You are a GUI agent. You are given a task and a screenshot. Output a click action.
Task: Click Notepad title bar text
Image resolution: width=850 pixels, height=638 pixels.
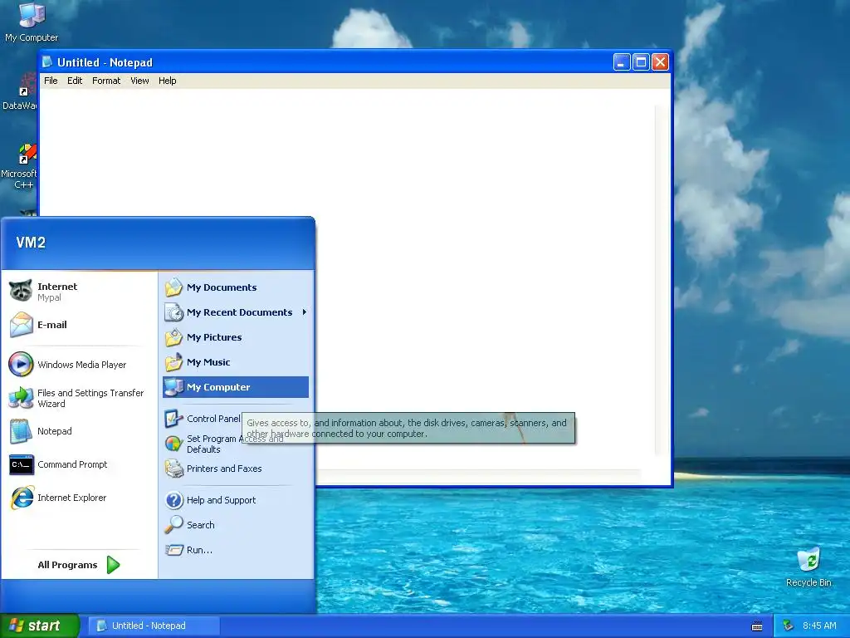click(x=105, y=62)
